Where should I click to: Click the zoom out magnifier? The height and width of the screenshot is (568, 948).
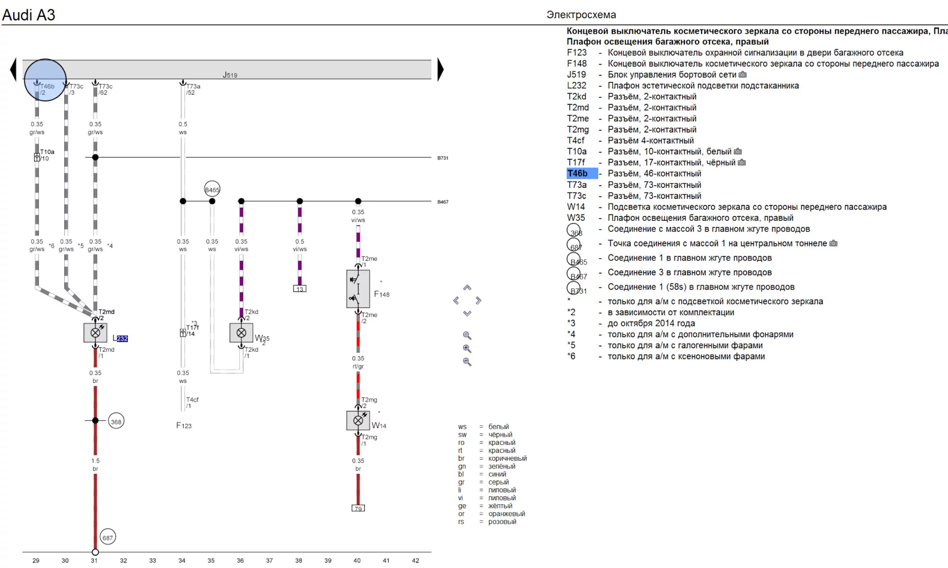[467, 362]
